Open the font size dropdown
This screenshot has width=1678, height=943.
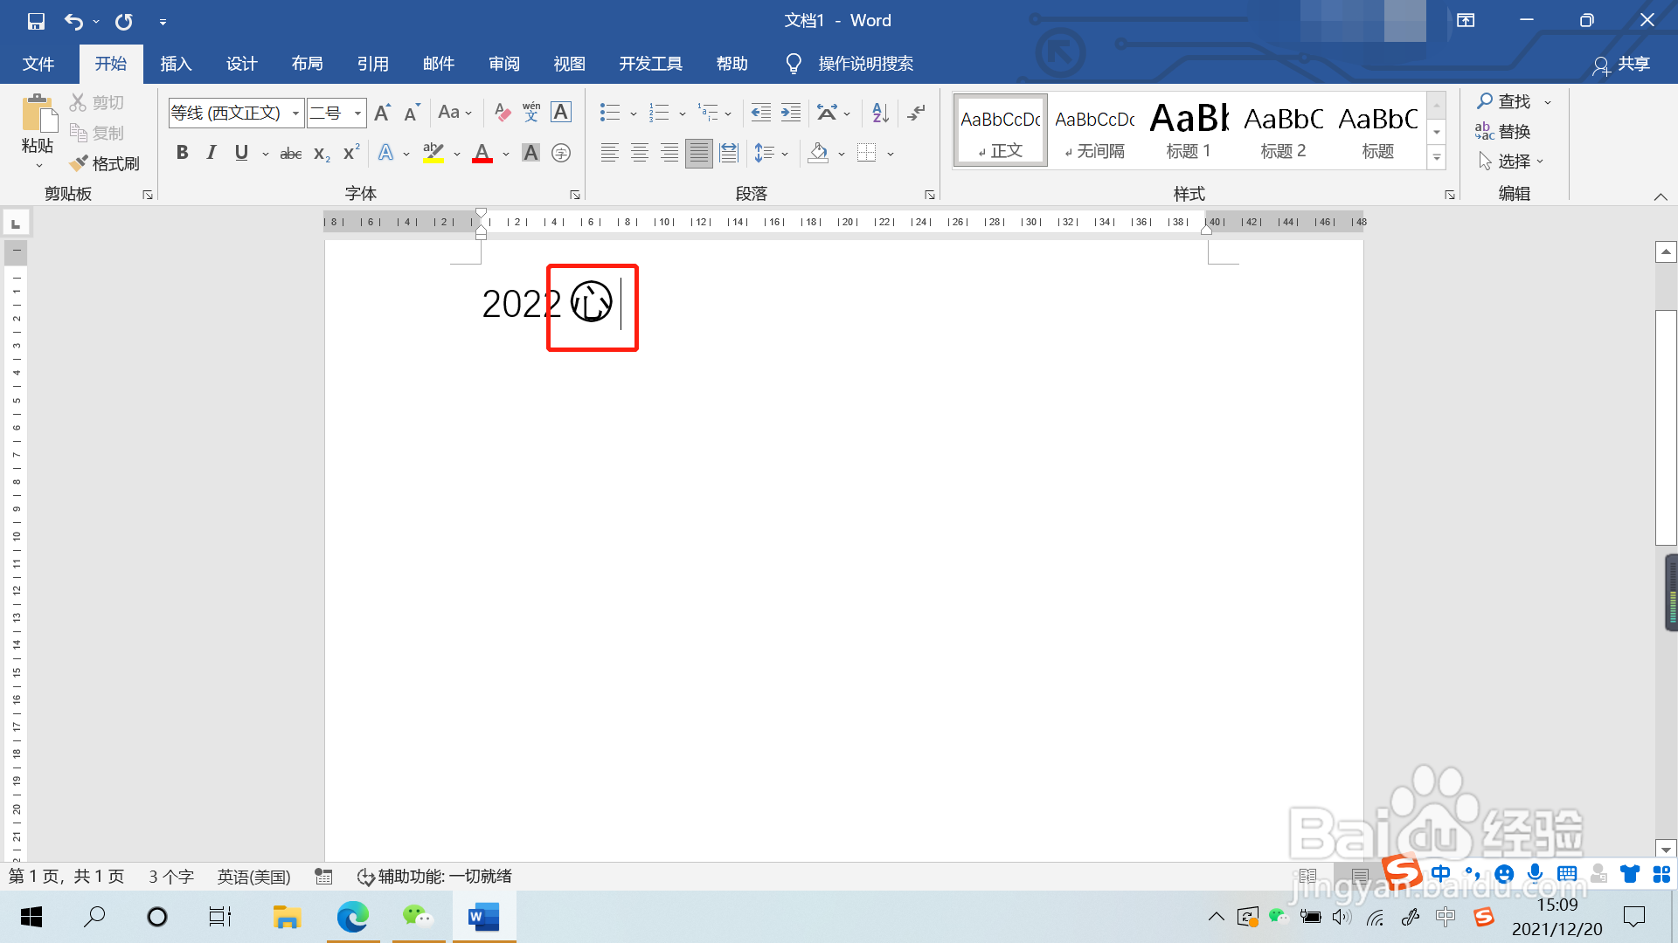[x=357, y=113]
